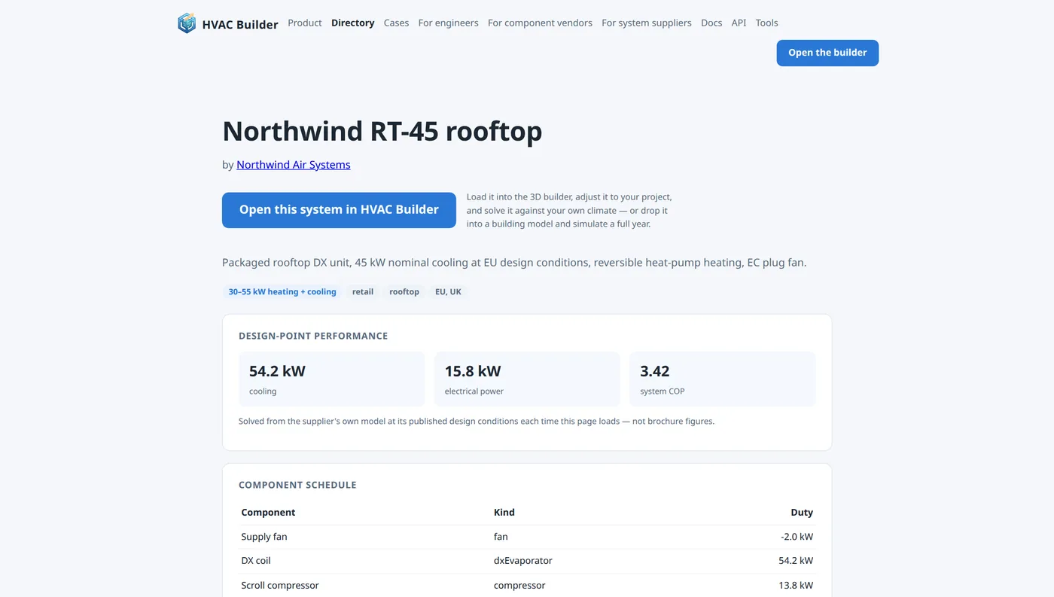Follow the Northwind Air Systems link
This screenshot has height=597, width=1054.
(x=294, y=164)
